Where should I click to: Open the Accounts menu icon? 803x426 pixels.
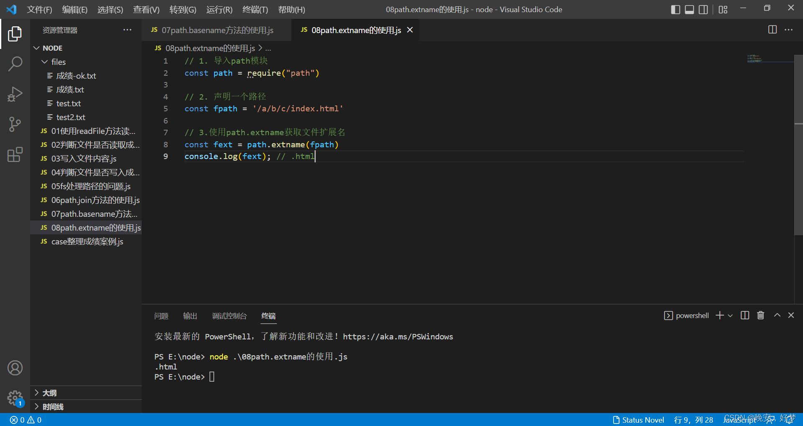(x=15, y=368)
